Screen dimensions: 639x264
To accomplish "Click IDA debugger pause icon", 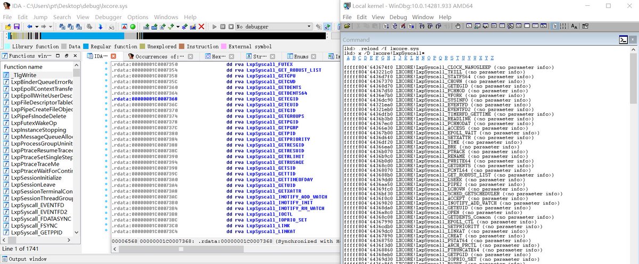I will point(223,27).
